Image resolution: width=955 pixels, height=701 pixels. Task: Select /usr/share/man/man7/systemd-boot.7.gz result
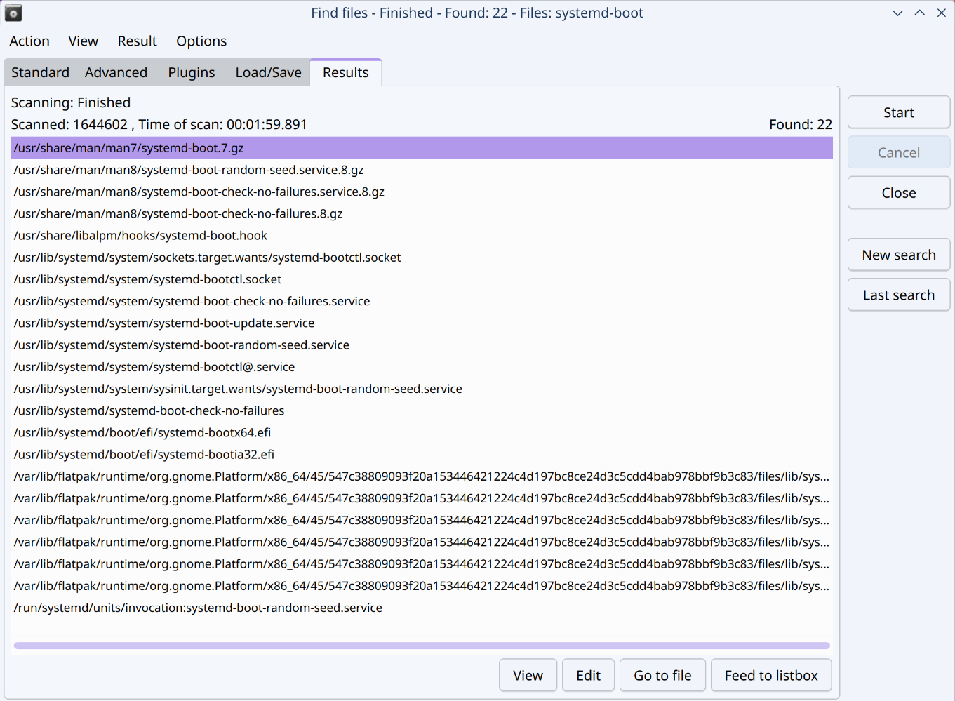coord(422,148)
